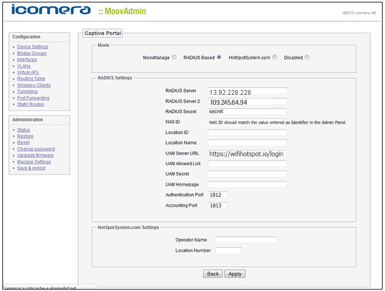Screen dimensions: 385x291
Task: View Wireless Clients page
Action: [x=34, y=85]
